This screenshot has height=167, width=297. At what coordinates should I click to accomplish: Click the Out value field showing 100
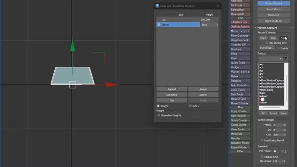278,135
